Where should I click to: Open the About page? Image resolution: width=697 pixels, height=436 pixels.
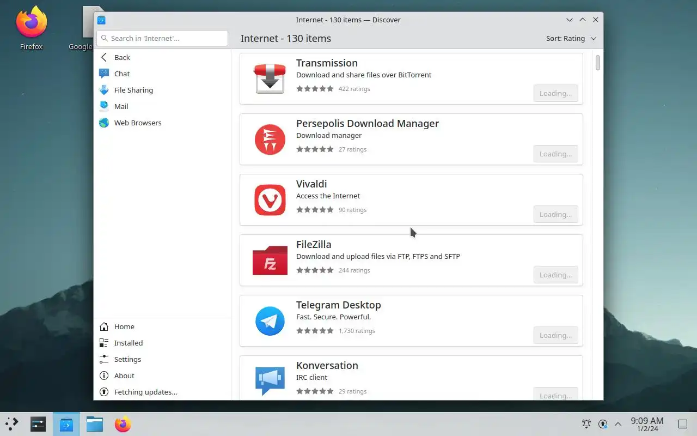162,376
